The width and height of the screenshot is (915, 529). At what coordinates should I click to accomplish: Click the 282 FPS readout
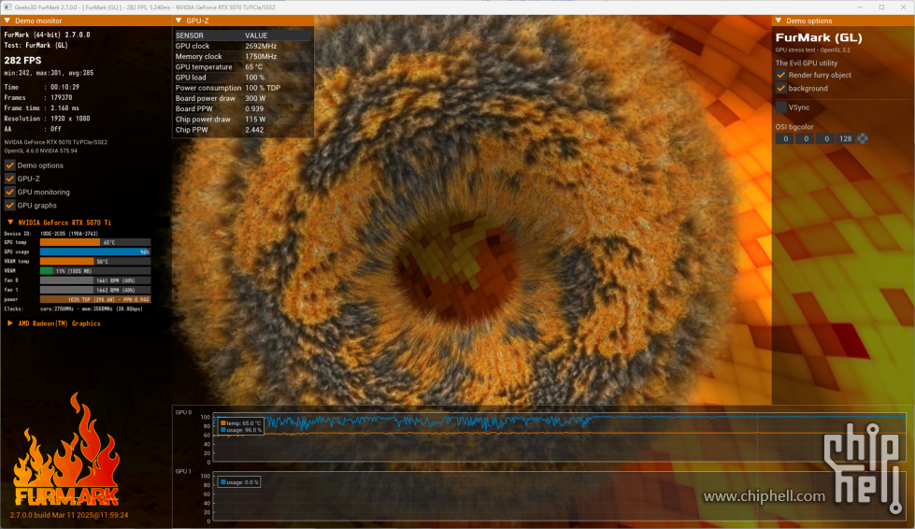tap(22, 60)
